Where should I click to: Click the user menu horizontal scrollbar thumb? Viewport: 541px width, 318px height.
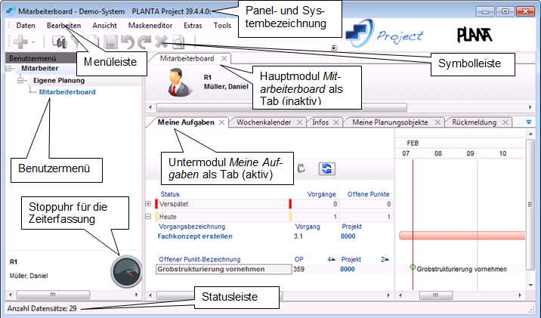(x=53, y=295)
